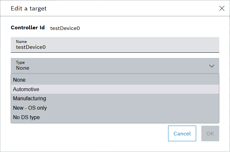The image size is (230, 152).
Task: Collapse the Type dropdown chevron arrow
Action: (212, 66)
